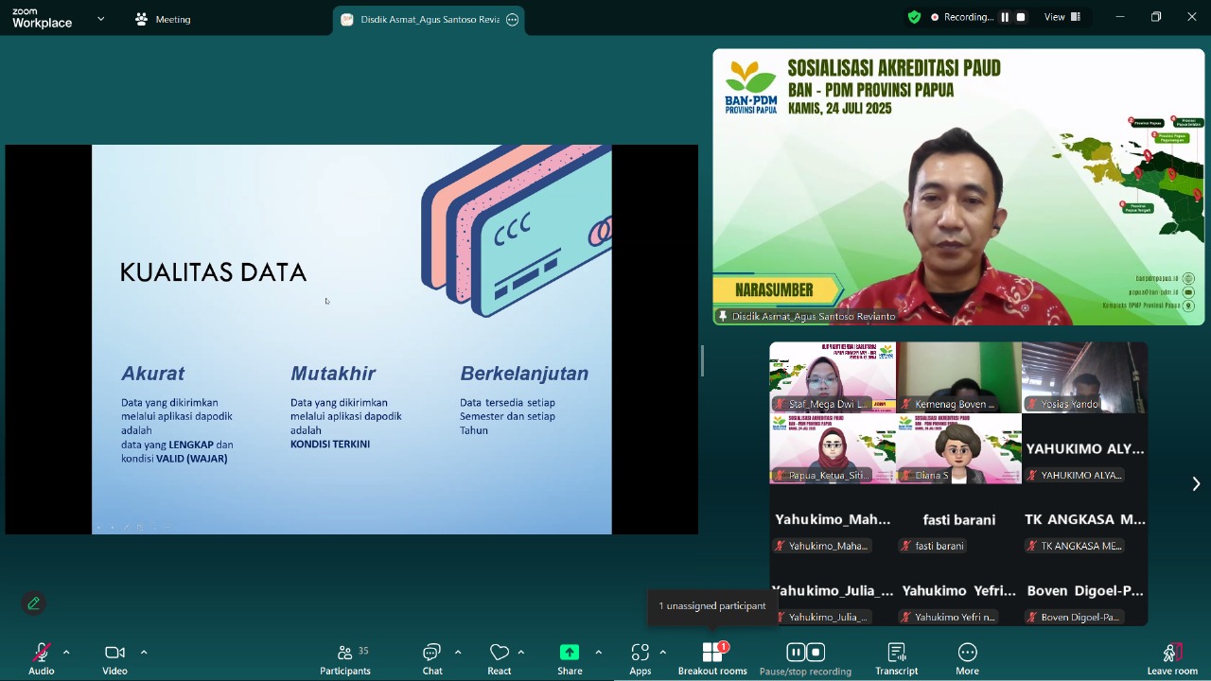The width and height of the screenshot is (1211, 681).
Task: Open the More options menu
Action: (x=967, y=658)
